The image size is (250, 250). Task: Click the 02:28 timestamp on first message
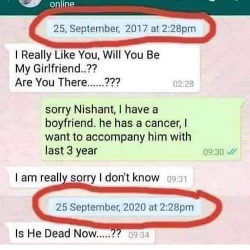click(183, 84)
